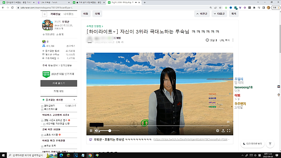Open 스포츠 게시판 board
This screenshot has width=281, height=158.
click(x=51, y=135)
